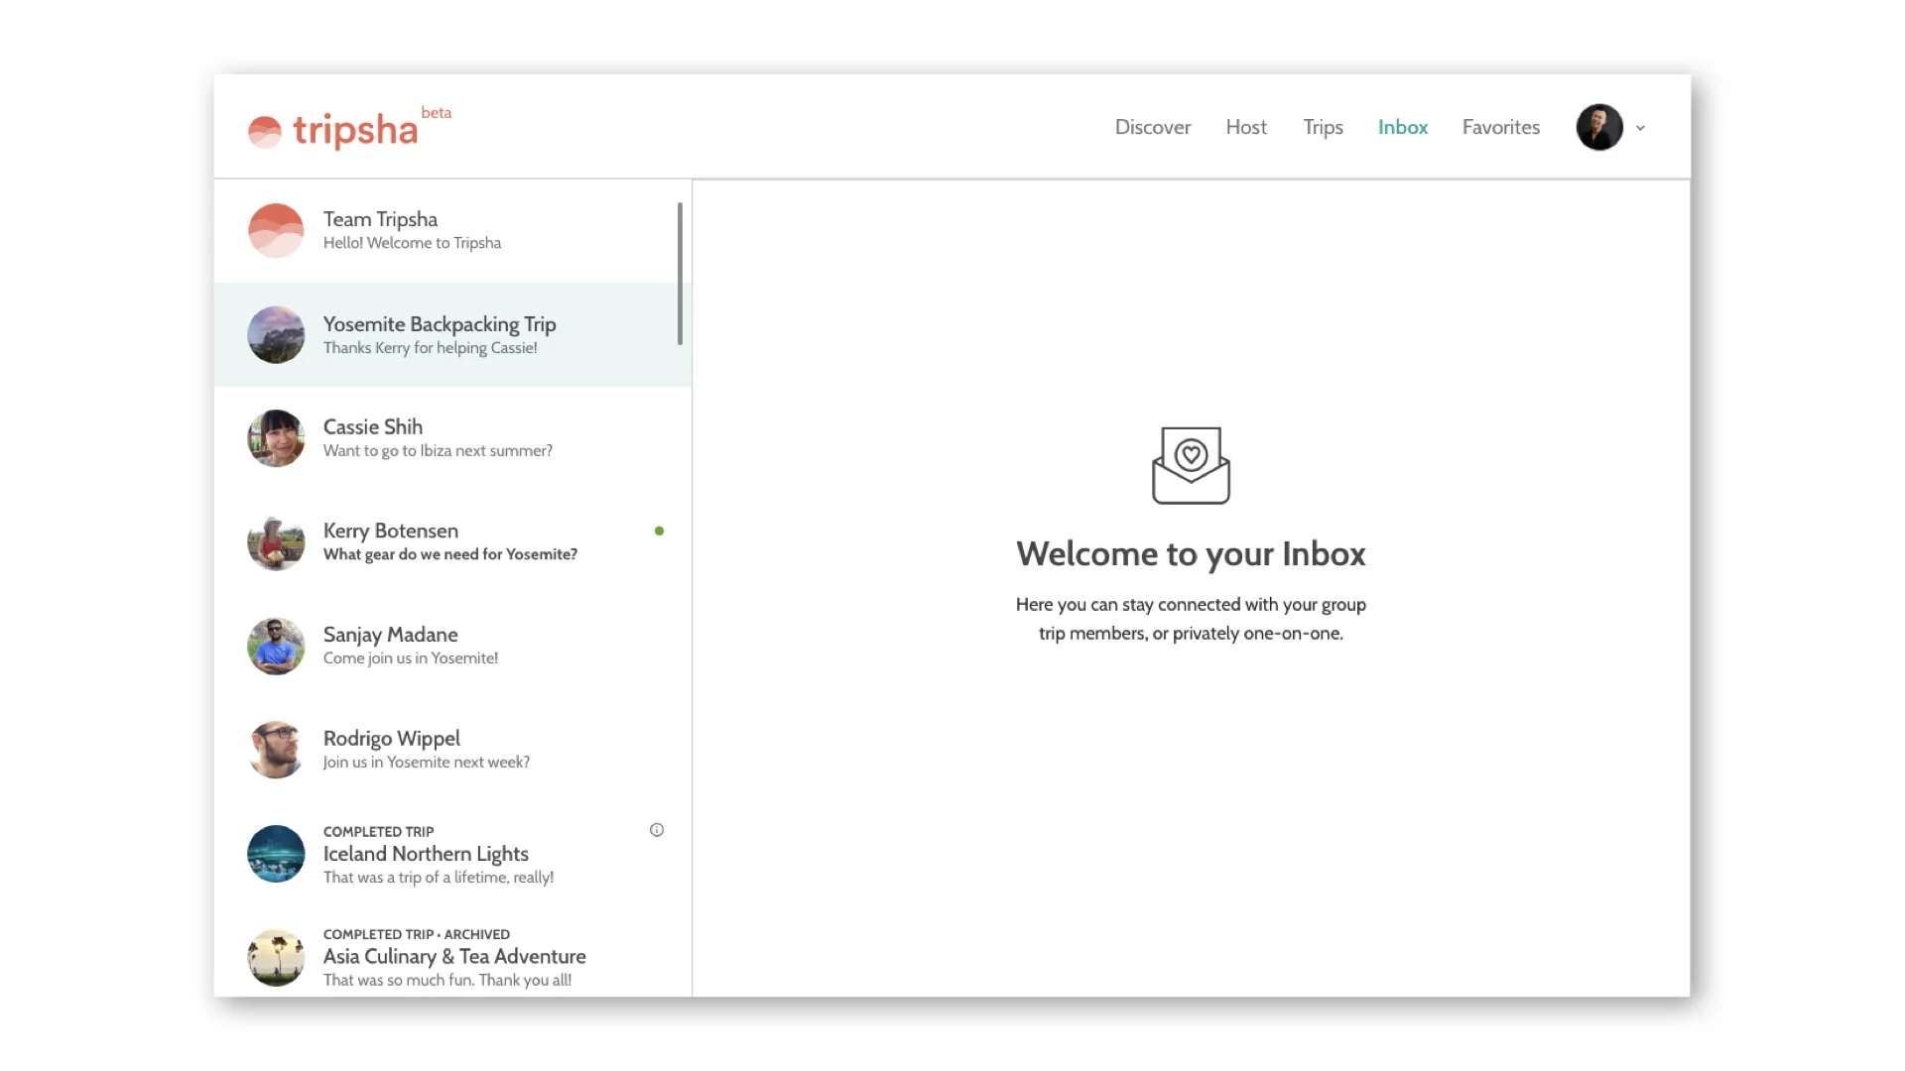Image resolution: width=1905 pixels, height=1071 pixels.
Task: Click the info icon beside Iceland Northern Lights
Action: pyautogui.click(x=657, y=830)
